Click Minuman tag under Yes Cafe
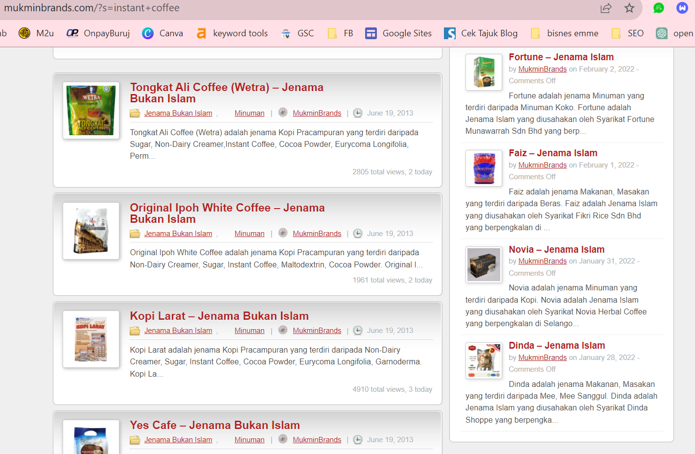Viewport: 695px width, 454px height. click(x=250, y=440)
